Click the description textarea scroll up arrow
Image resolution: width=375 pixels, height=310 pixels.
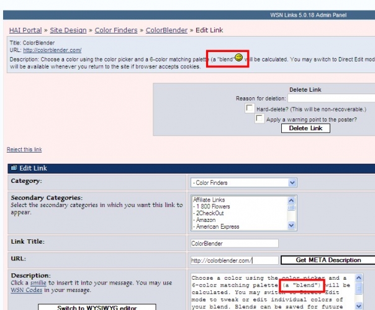(x=359, y=278)
